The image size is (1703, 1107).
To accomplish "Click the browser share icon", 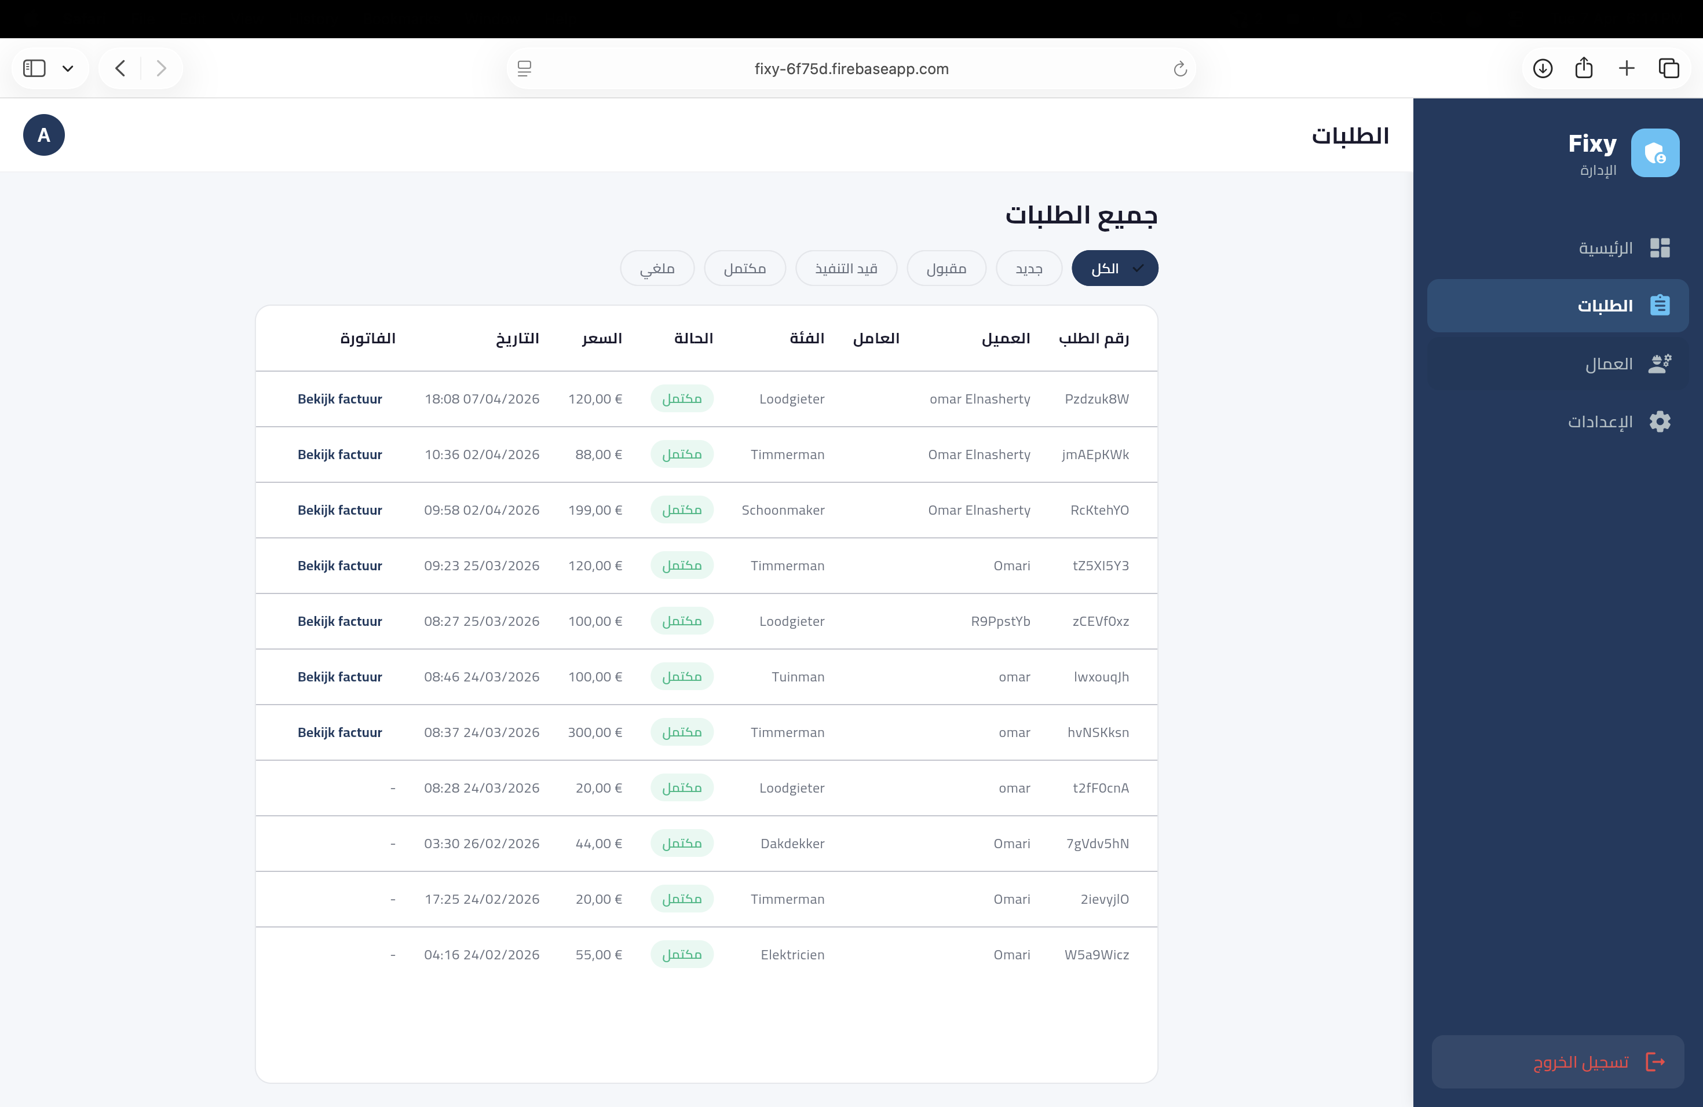I will click(x=1585, y=68).
